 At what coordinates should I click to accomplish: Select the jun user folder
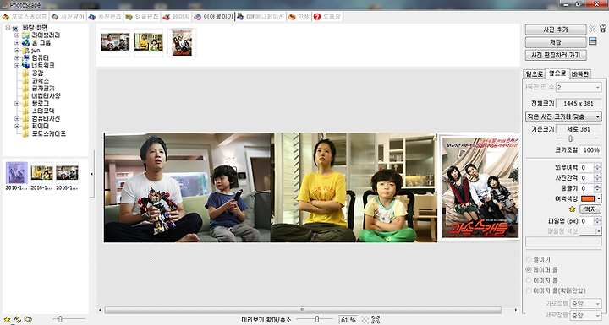[x=36, y=51]
